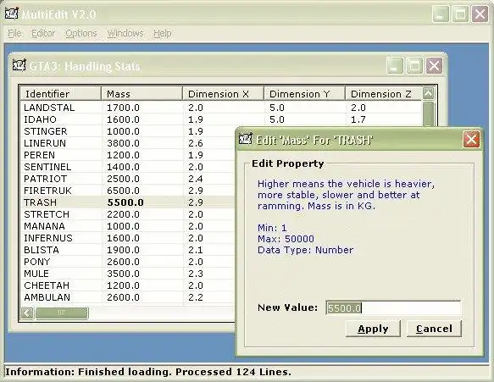The width and height of the screenshot is (494, 382).
Task: Select the FIRETRUK identifier cell
Action: (47, 191)
